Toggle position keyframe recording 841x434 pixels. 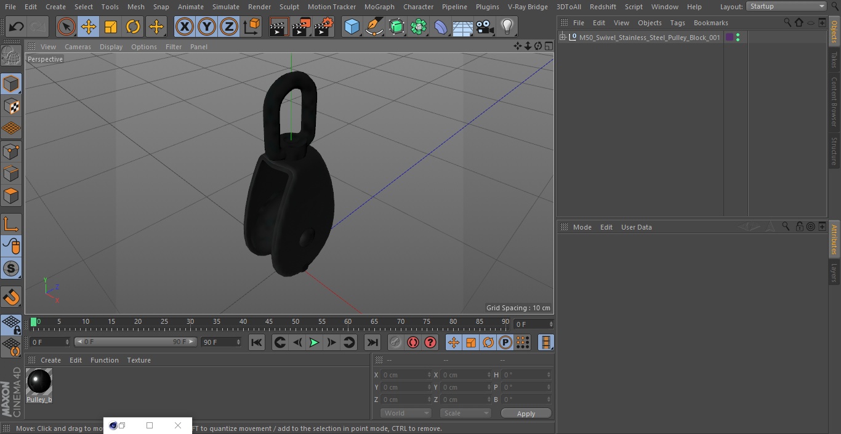[454, 342]
